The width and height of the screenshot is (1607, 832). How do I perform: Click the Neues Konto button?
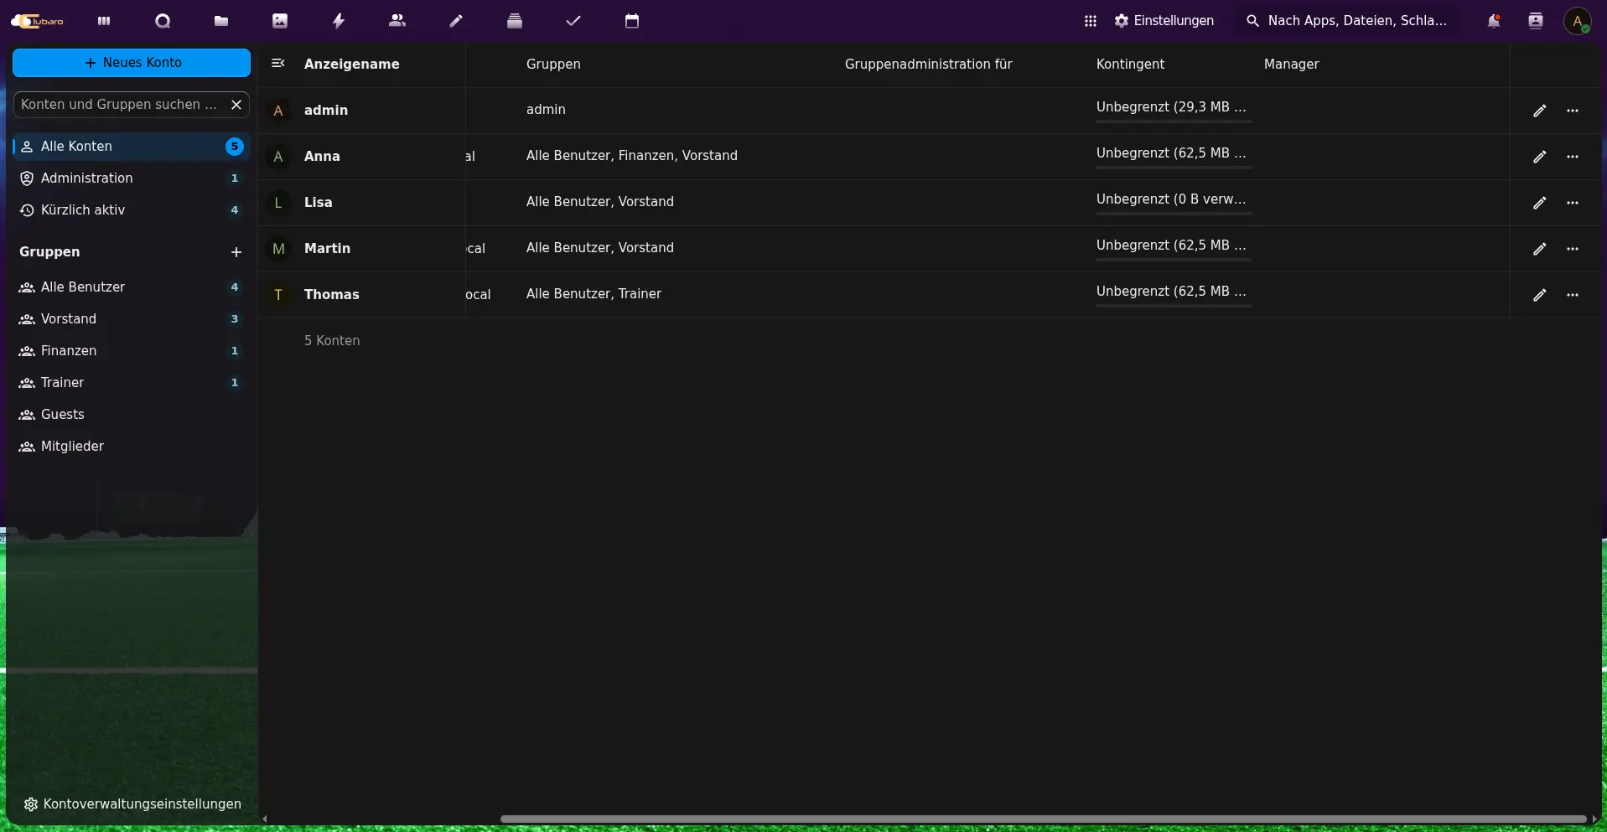click(132, 63)
